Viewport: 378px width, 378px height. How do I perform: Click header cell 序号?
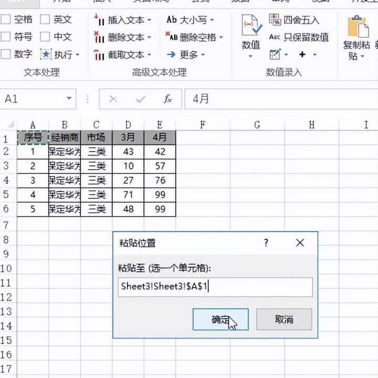[x=33, y=138]
